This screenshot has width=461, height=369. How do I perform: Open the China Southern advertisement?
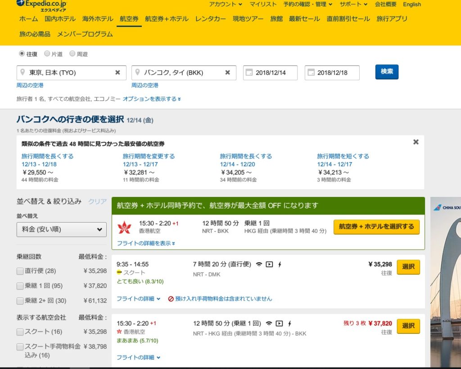pos(445,282)
